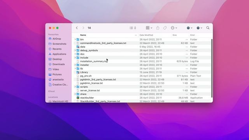Sort by the Name column header
This screenshot has height=140, width=249.
[x=83, y=35]
